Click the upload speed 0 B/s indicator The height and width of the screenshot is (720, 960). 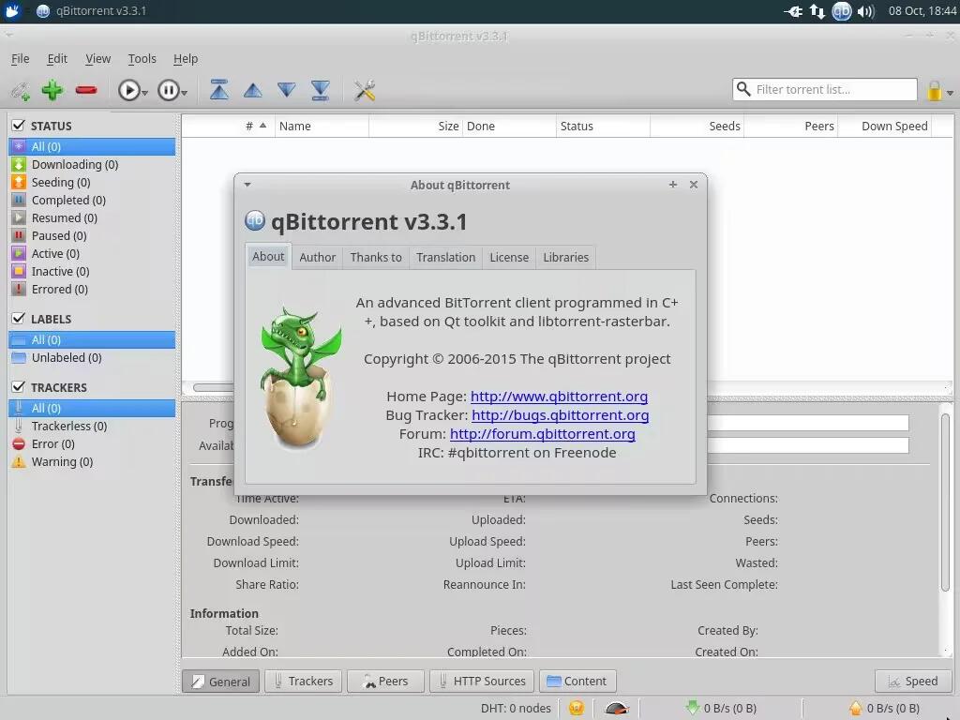(884, 709)
